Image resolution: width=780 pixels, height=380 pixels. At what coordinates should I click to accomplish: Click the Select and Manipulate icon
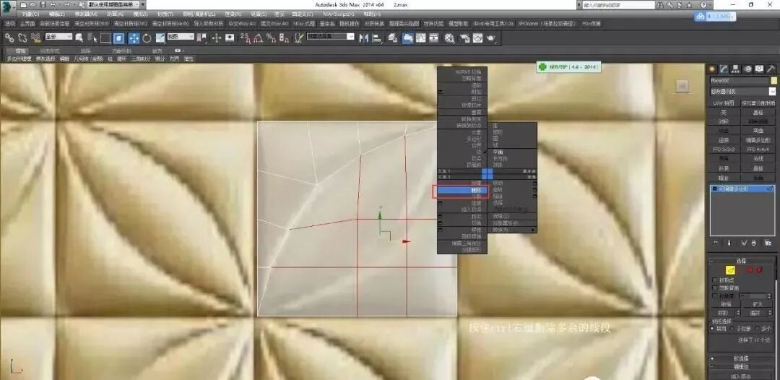(x=217, y=38)
